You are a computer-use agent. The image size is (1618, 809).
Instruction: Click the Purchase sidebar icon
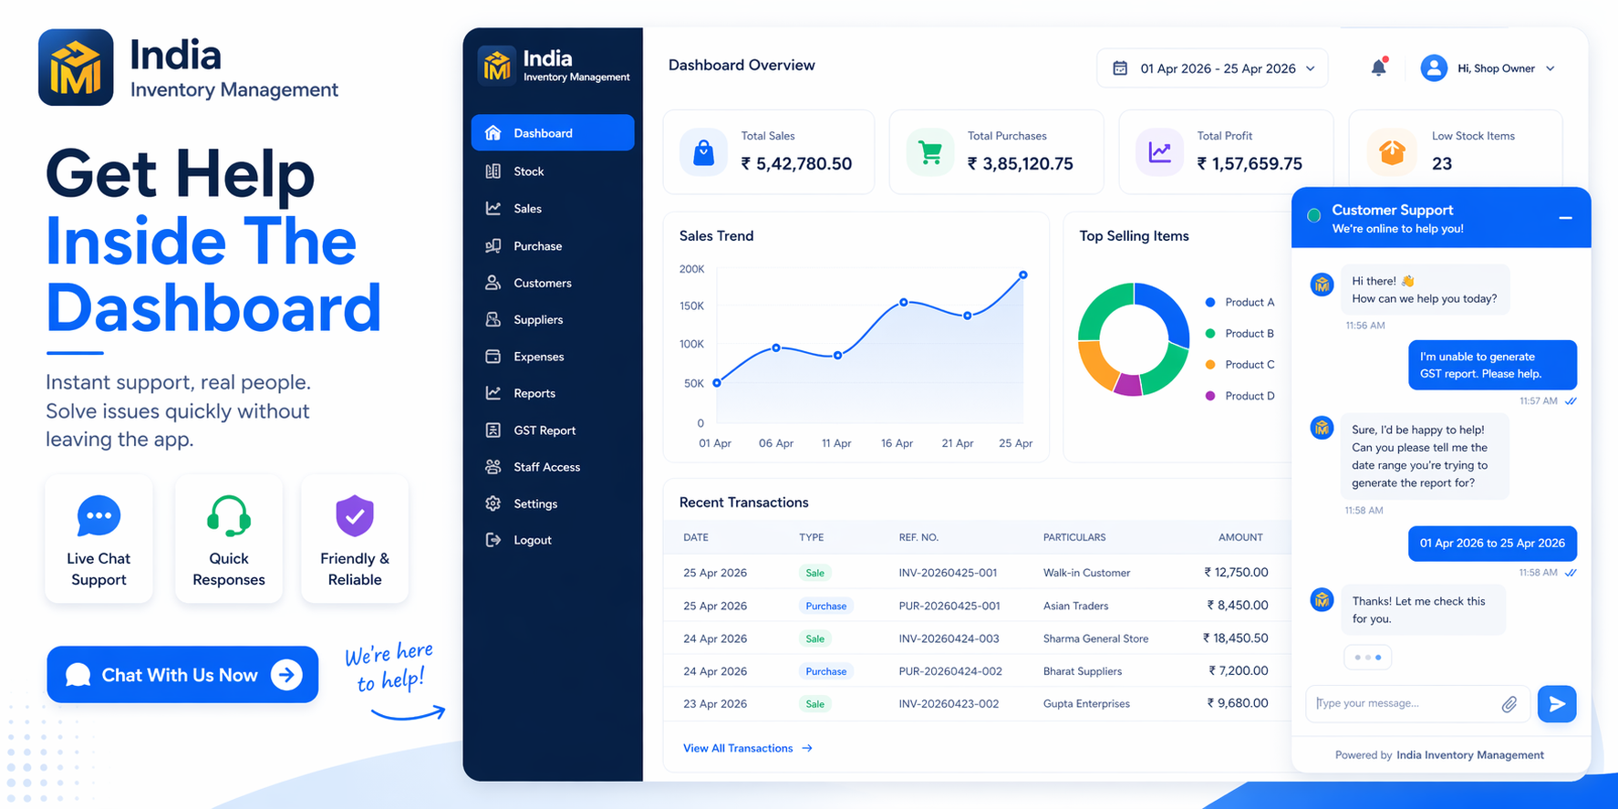click(493, 246)
